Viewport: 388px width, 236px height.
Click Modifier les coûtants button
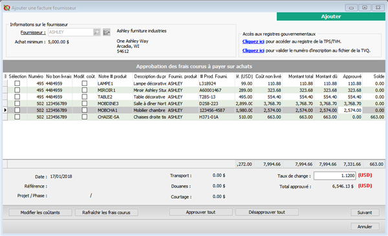[x=40, y=212]
